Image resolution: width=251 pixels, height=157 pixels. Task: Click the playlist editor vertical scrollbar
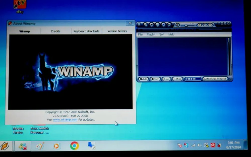click(x=229, y=56)
